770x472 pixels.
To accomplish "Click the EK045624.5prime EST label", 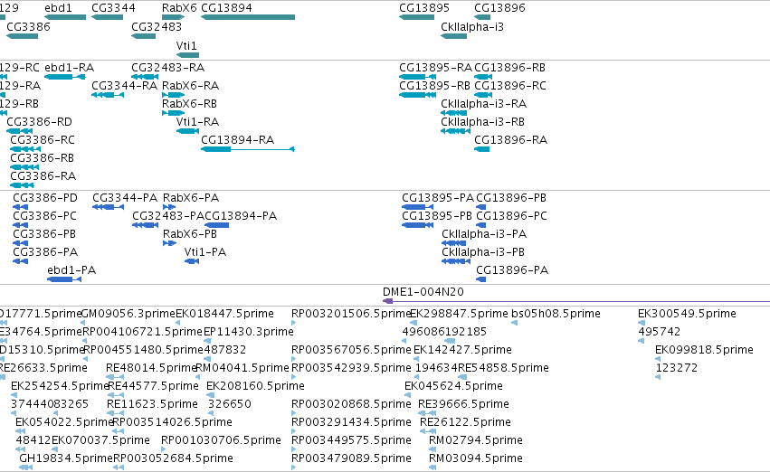I will pyautogui.click(x=453, y=386).
